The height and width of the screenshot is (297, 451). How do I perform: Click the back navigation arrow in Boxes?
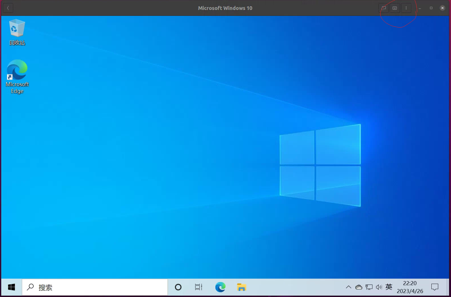coord(8,8)
